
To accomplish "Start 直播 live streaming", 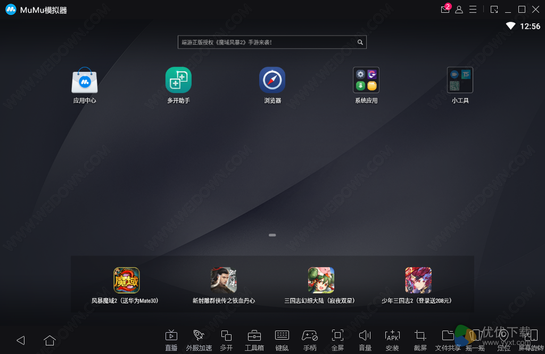I will tap(171, 341).
